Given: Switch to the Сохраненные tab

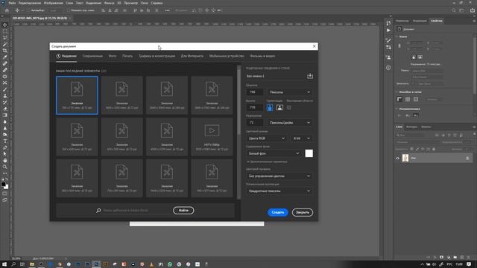Looking at the screenshot, I should click(92, 56).
